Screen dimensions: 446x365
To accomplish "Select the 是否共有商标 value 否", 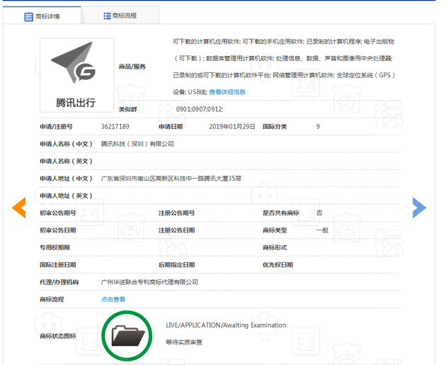I will tap(319, 213).
